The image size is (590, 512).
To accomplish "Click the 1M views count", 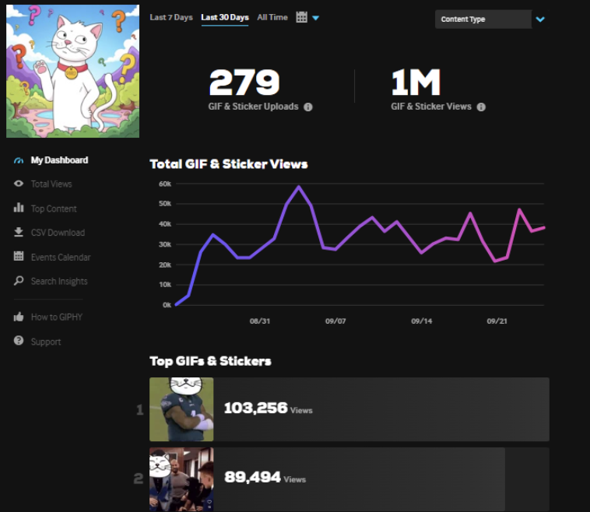I will (416, 82).
